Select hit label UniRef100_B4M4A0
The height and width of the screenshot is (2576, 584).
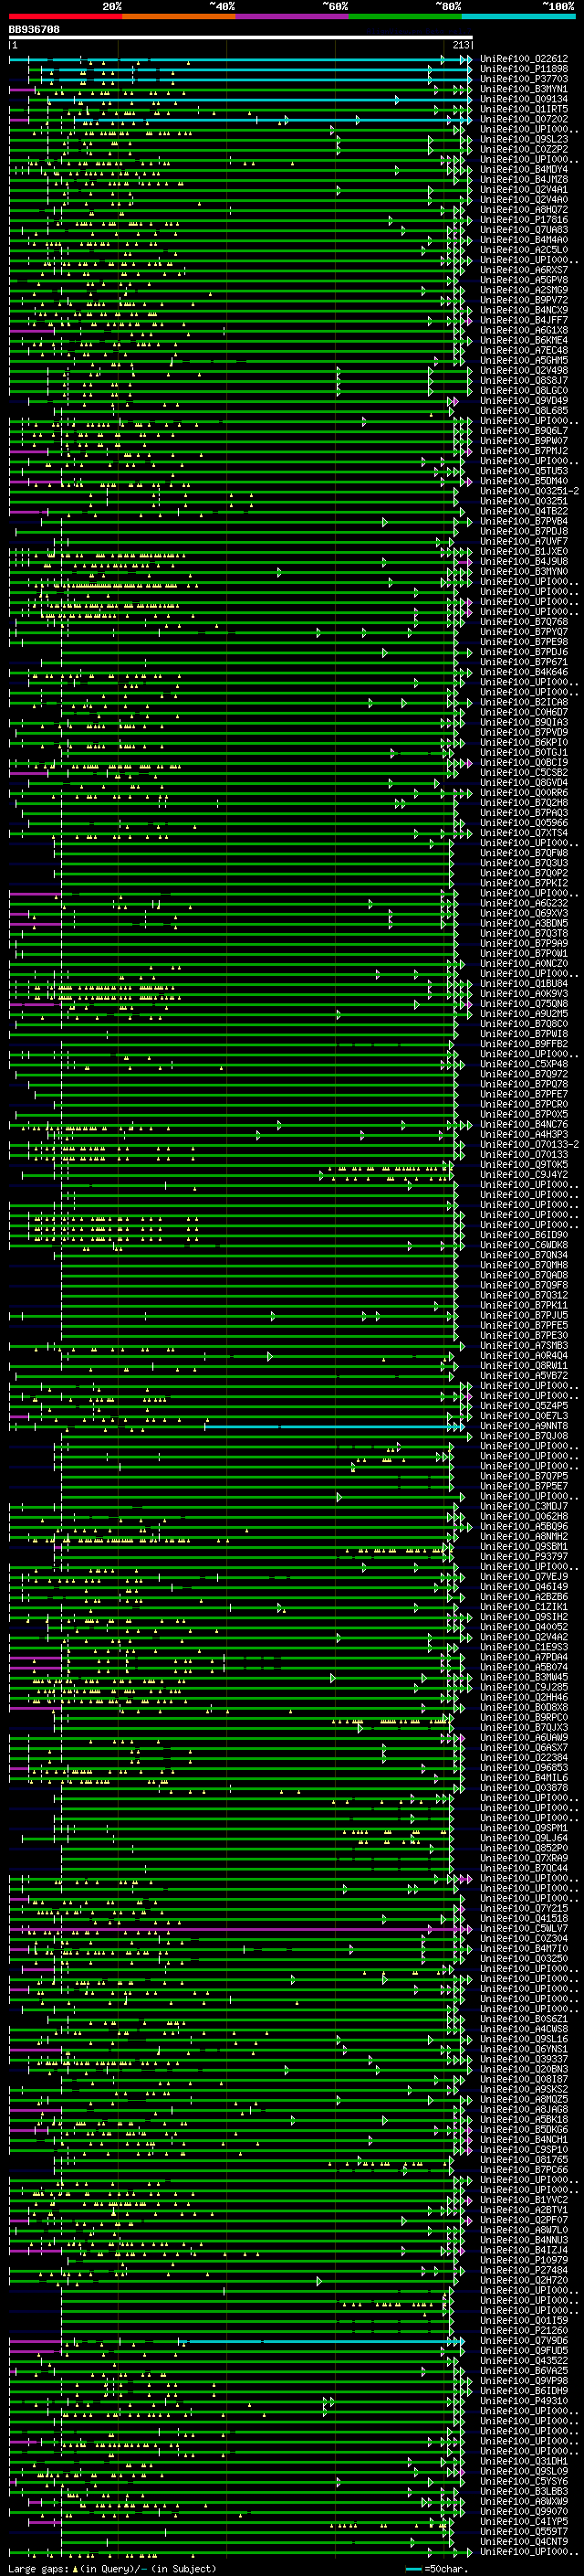click(524, 240)
